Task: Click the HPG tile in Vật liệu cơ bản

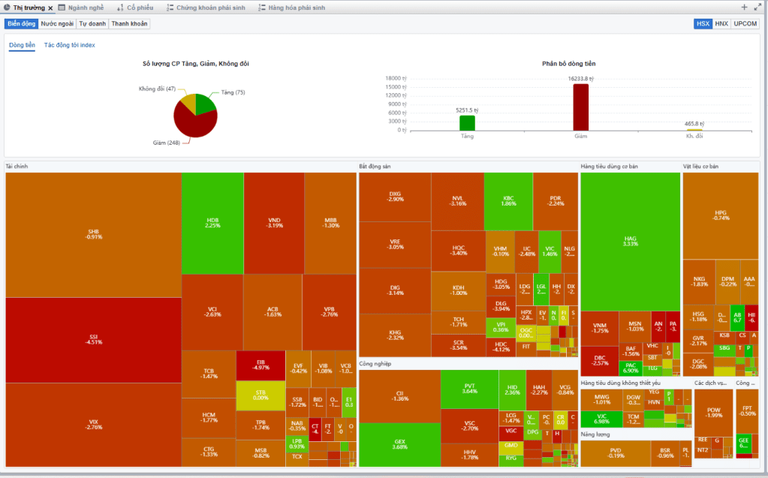Action: [721, 215]
